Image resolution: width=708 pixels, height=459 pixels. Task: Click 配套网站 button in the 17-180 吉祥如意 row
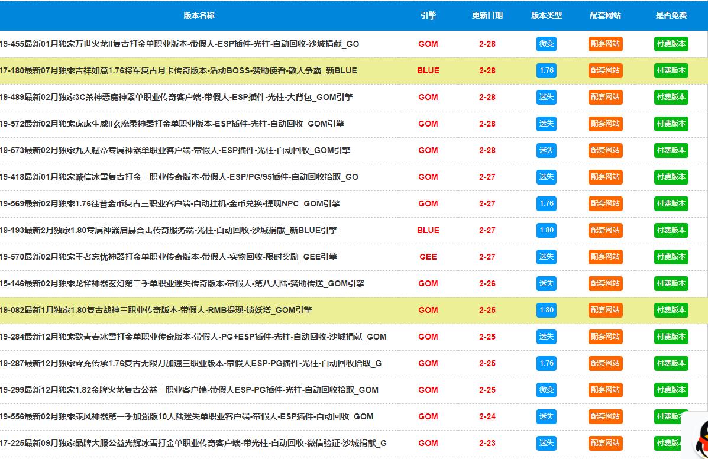pyautogui.click(x=605, y=70)
